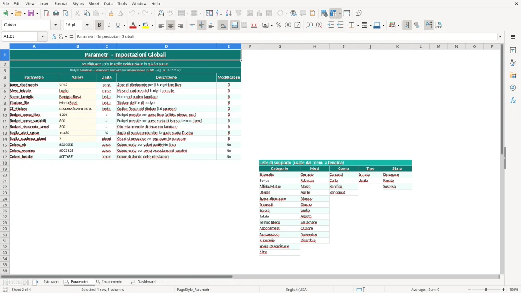Apply the red font color swatch
This screenshot has height=293, width=521.
pos(133,25)
